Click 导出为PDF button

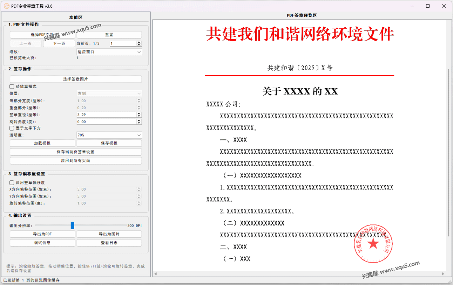click(42, 234)
